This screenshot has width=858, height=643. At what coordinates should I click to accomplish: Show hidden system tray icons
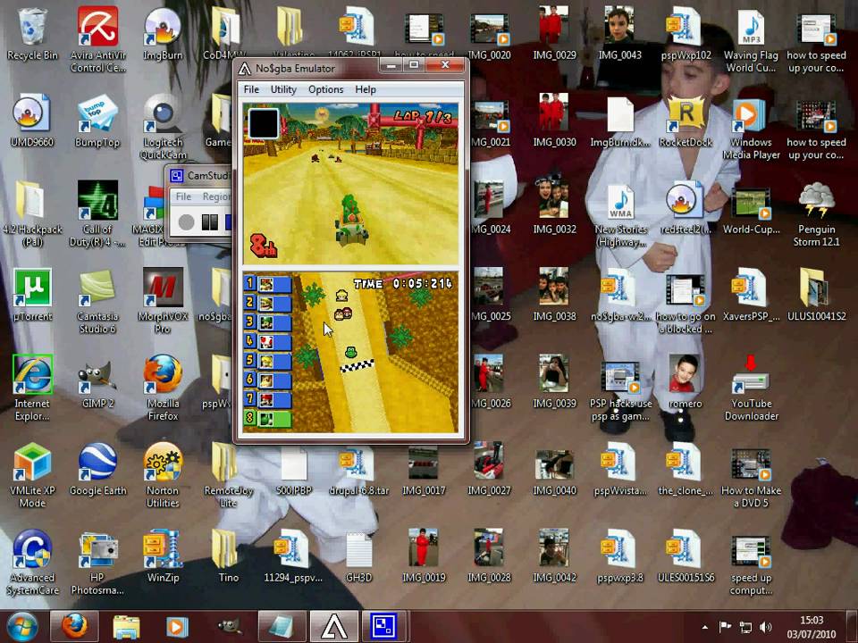(x=705, y=627)
